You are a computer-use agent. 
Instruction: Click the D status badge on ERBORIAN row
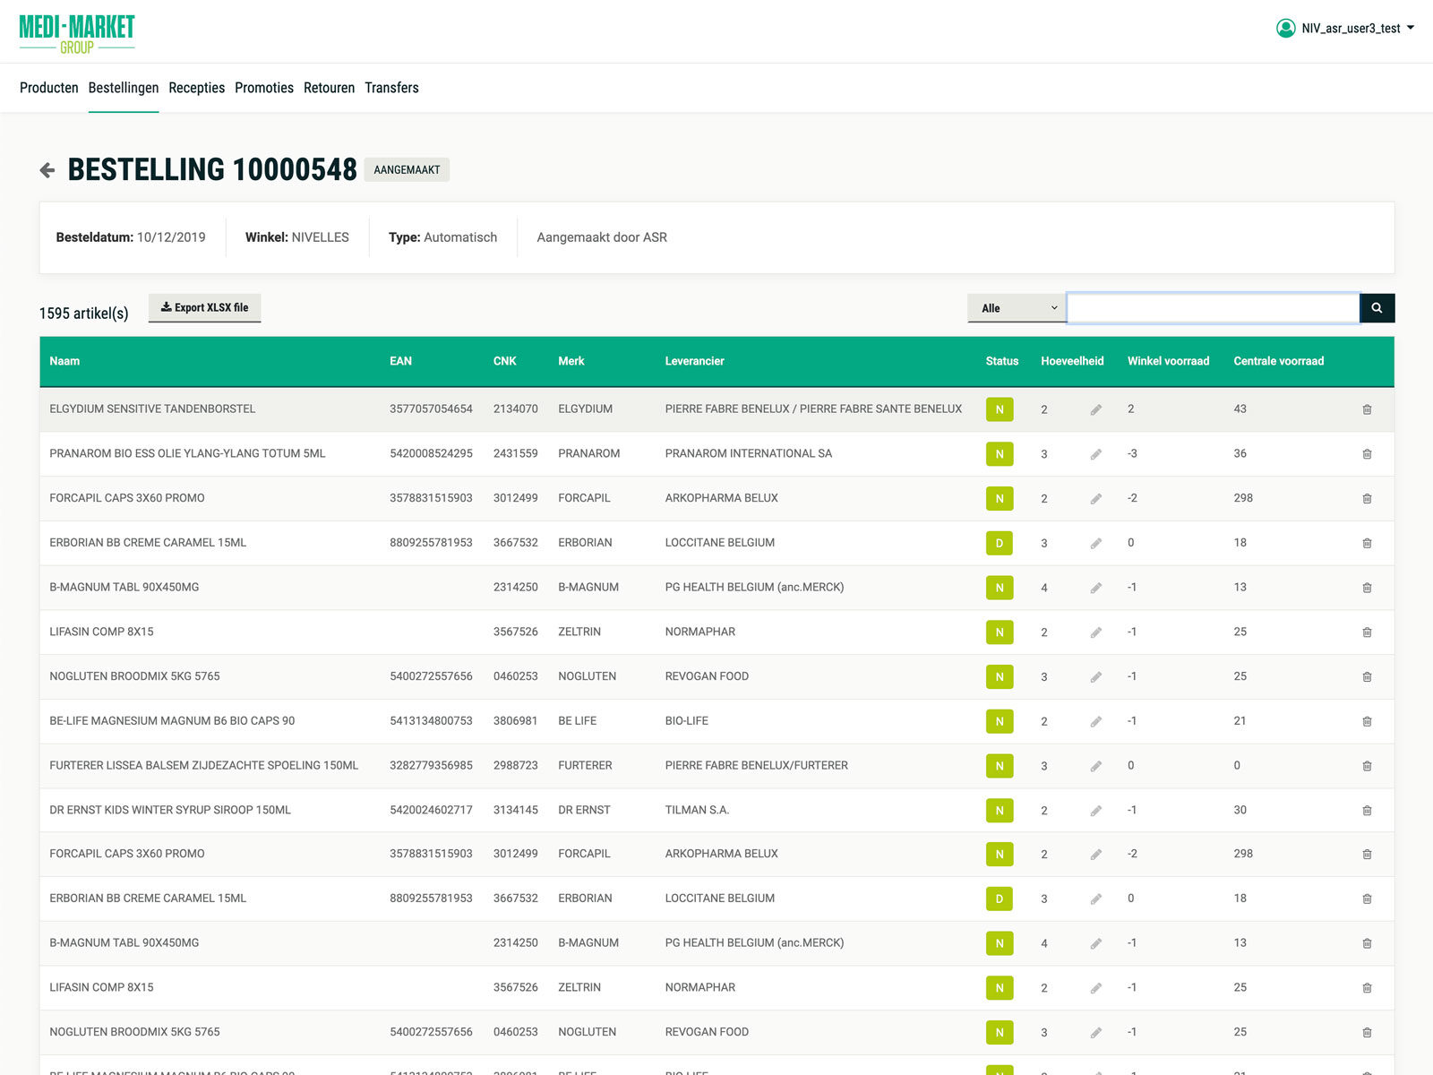coord(1000,543)
